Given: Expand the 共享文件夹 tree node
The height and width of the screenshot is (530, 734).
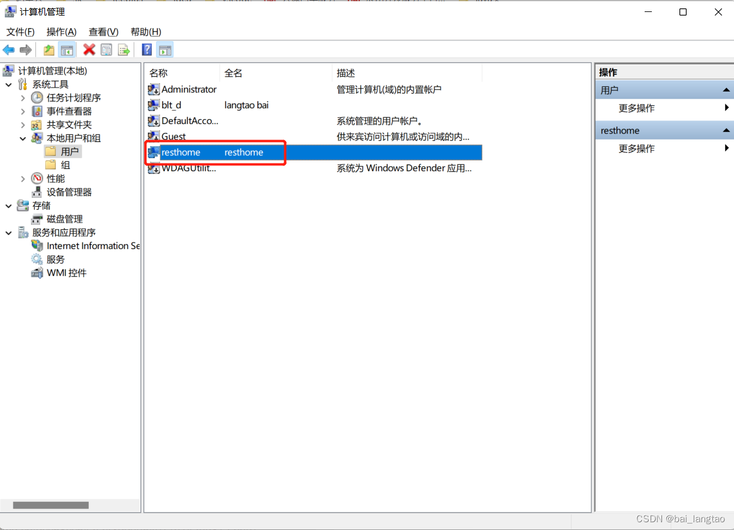Looking at the screenshot, I should [x=23, y=125].
